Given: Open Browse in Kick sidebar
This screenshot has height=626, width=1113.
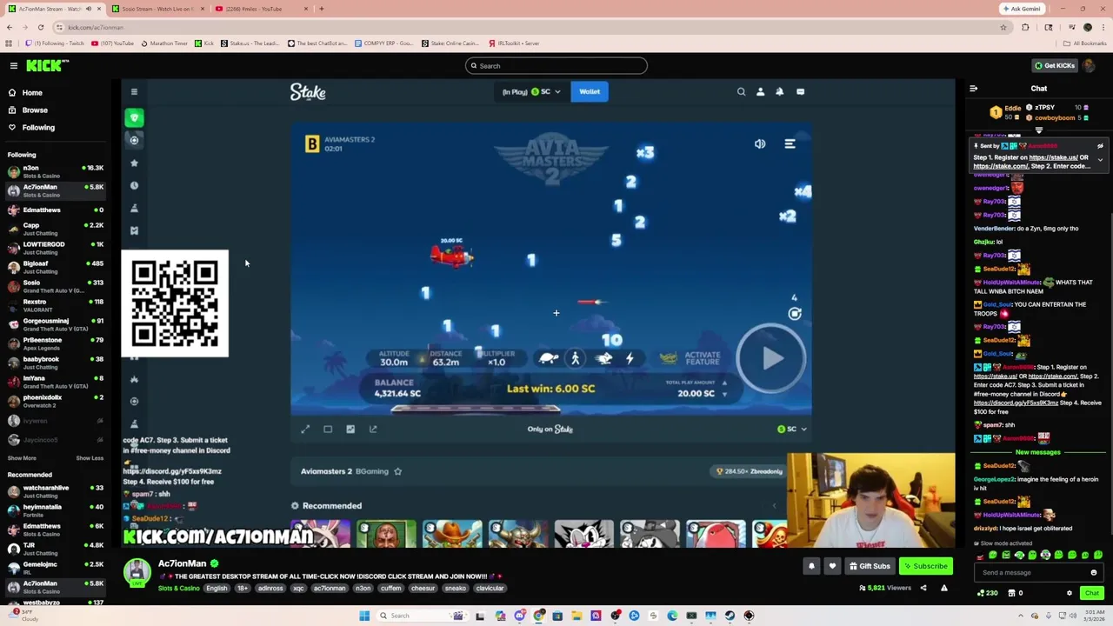Looking at the screenshot, I should (x=35, y=110).
